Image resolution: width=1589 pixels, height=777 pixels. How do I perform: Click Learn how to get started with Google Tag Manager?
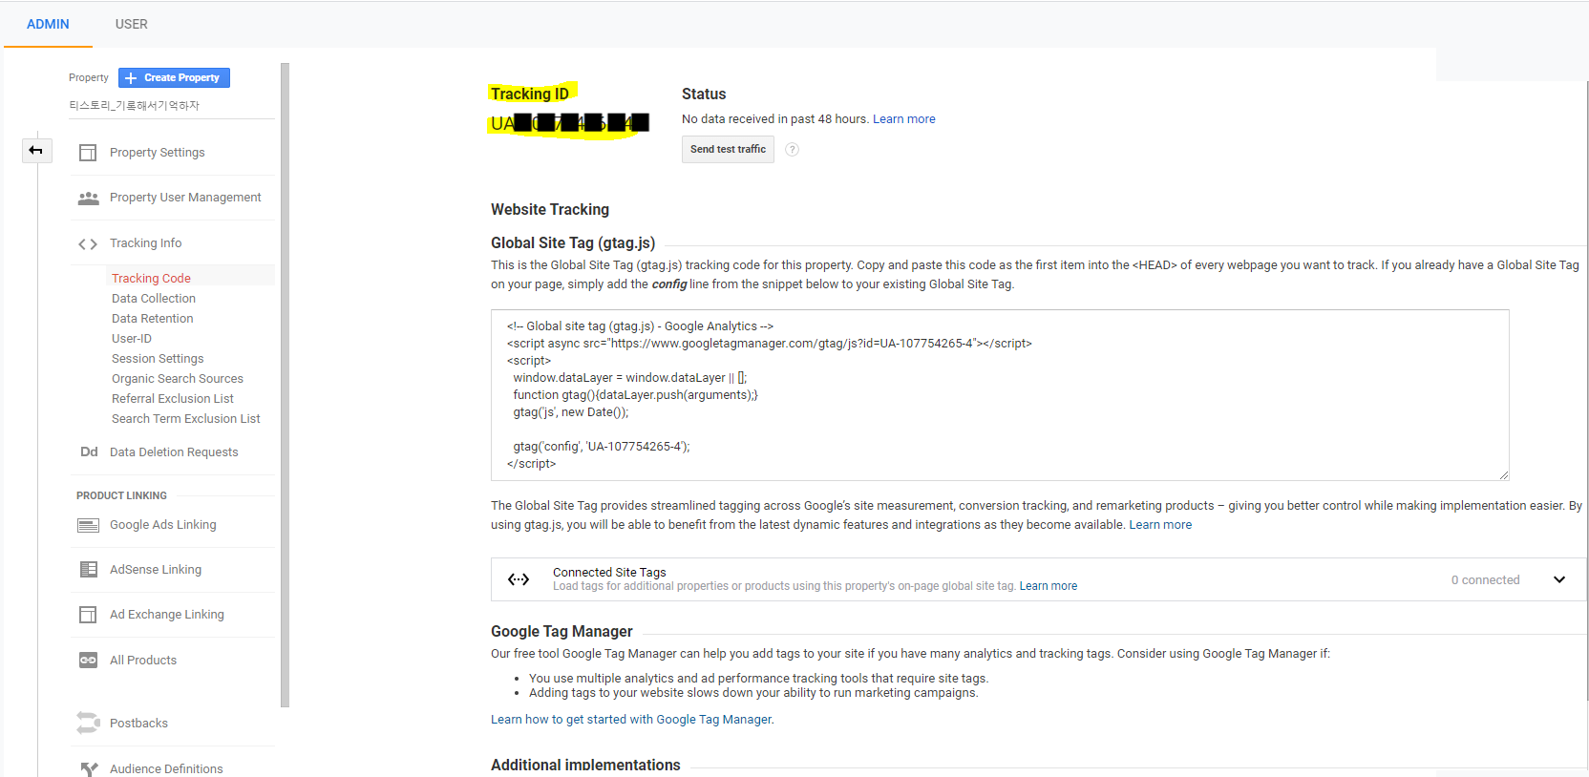pos(631,720)
